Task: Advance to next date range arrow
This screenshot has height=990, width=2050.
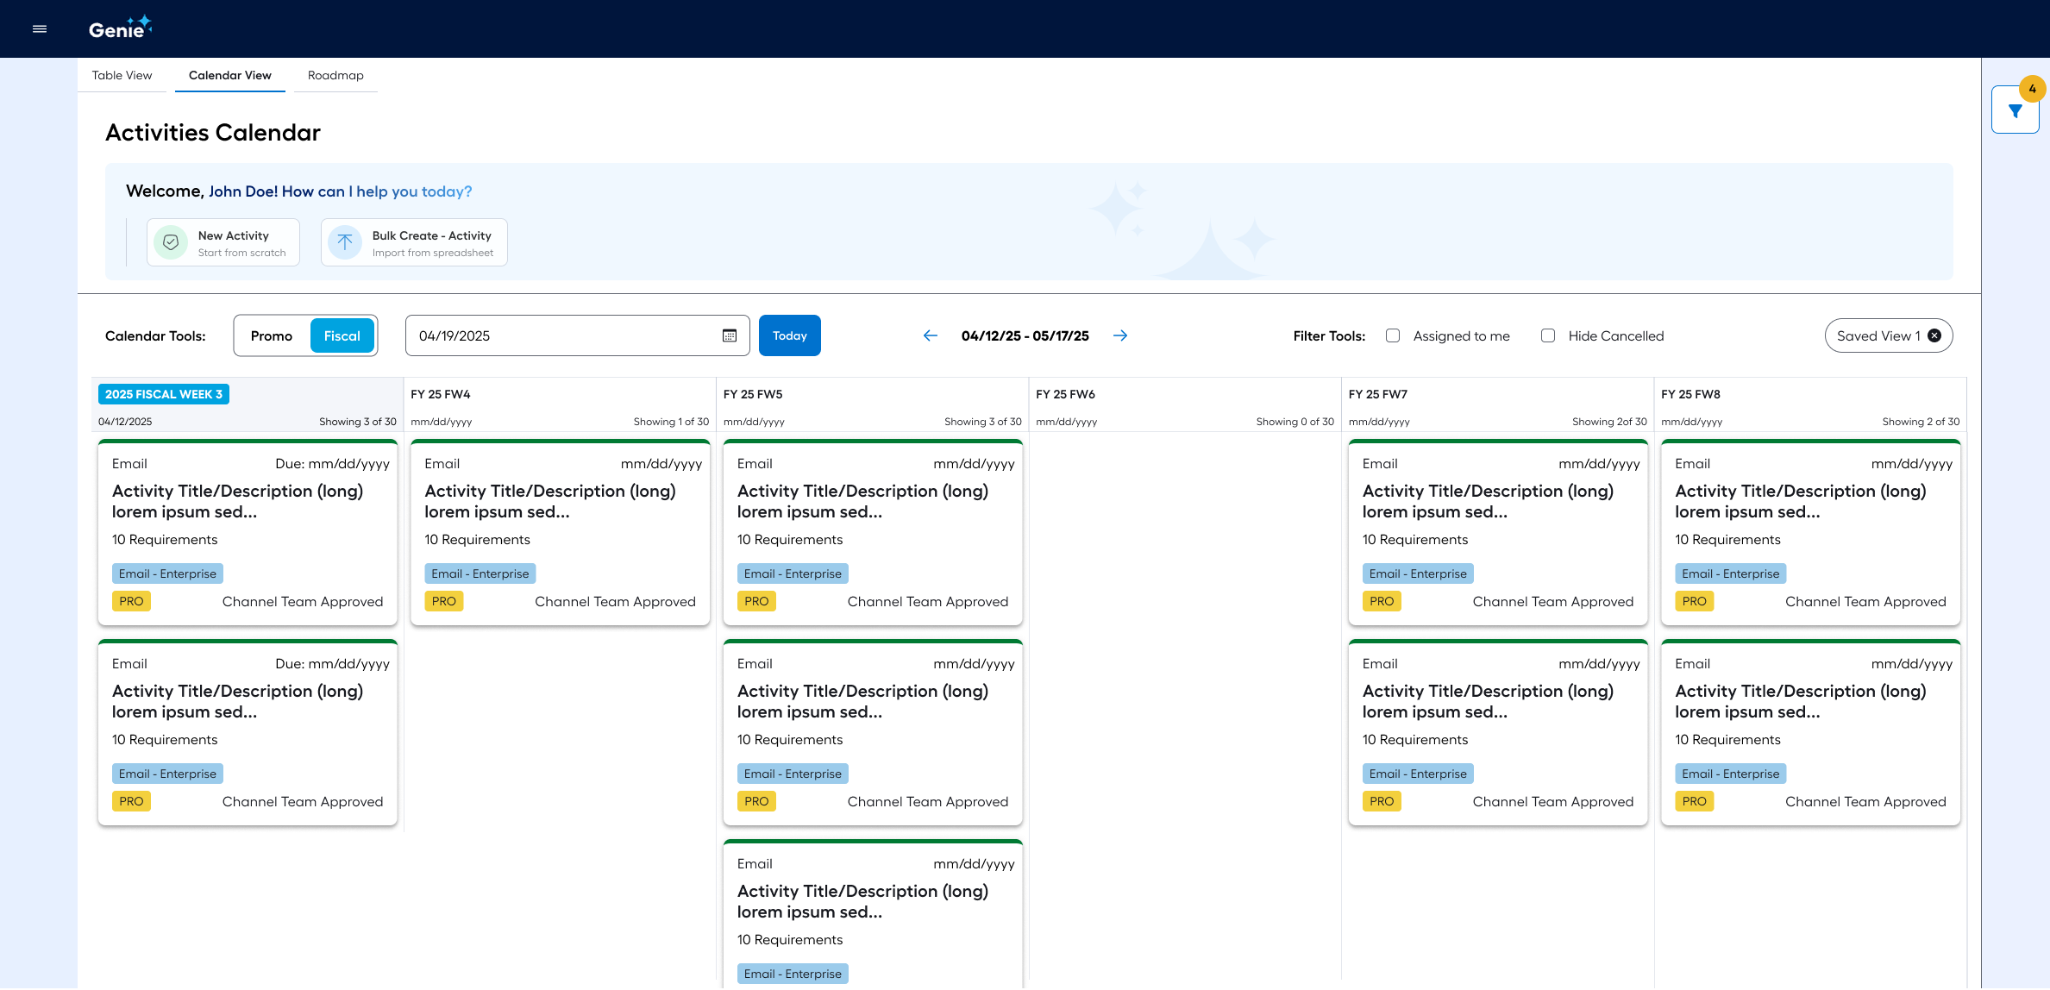Action: [x=1120, y=335]
